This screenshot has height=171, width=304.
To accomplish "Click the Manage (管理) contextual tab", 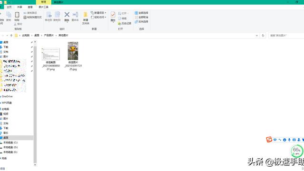I will pos(43,2).
